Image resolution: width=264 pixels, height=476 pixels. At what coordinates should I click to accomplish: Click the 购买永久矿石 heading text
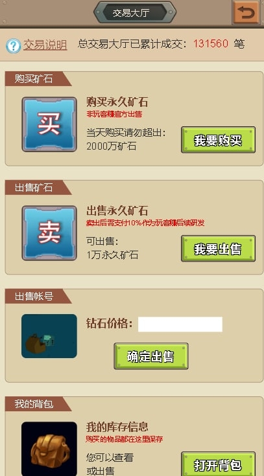[117, 102]
